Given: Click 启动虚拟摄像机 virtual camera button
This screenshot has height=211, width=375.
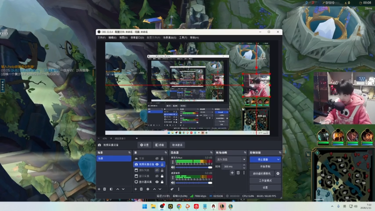Looking at the screenshot, I should [262, 173].
